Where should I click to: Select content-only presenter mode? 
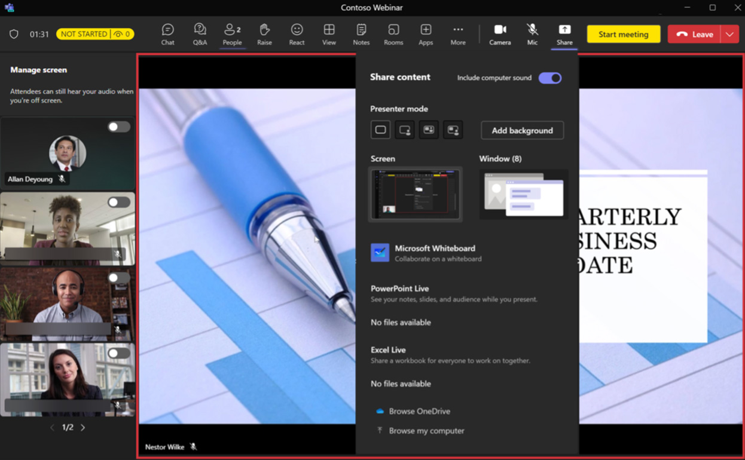tap(380, 130)
